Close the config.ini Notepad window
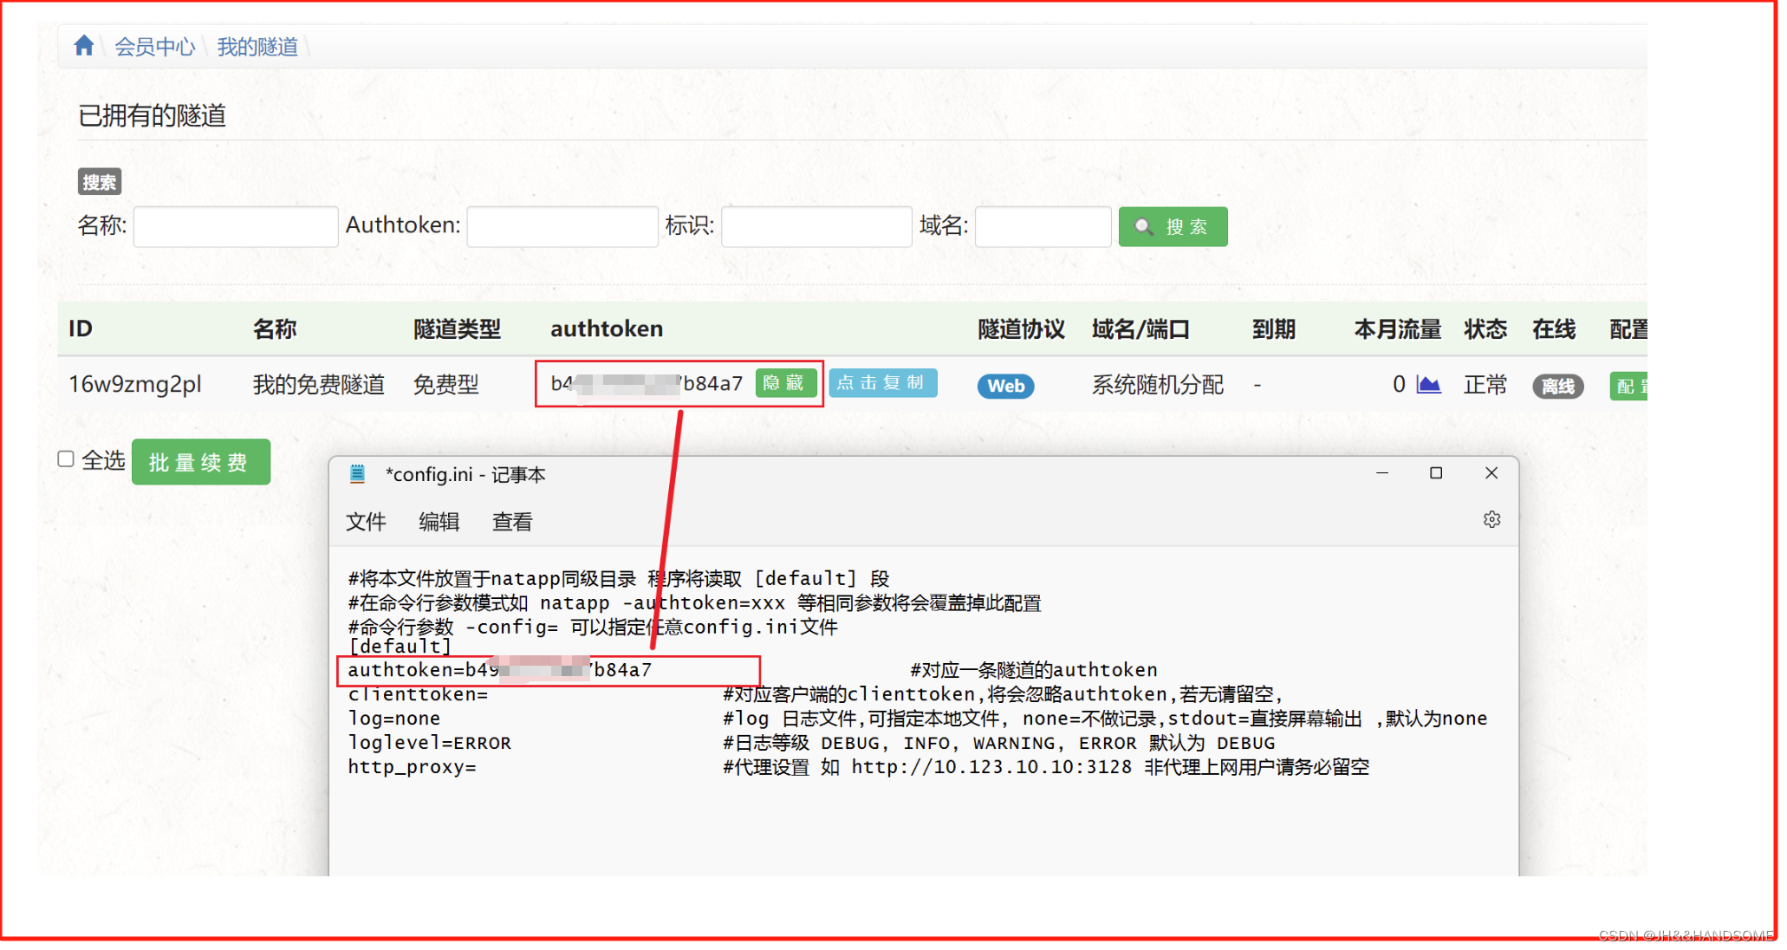 pyautogui.click(x=1491, y=473)
